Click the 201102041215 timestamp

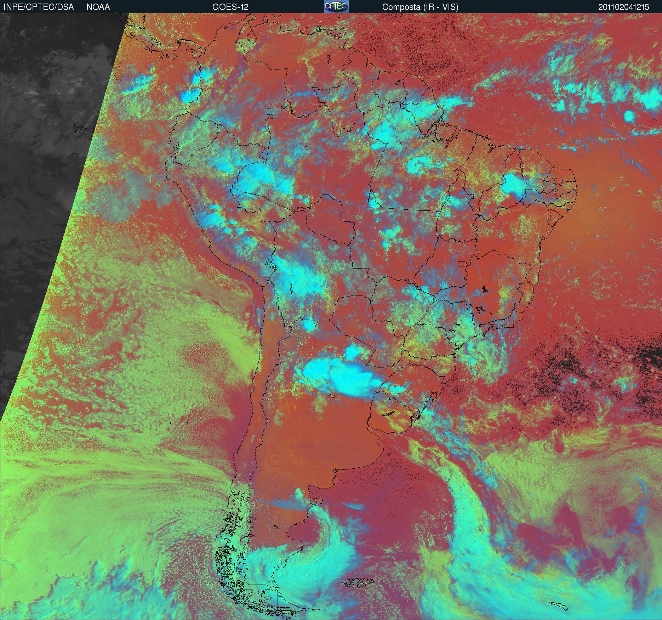pos(624,7)
